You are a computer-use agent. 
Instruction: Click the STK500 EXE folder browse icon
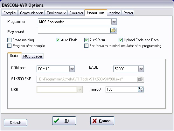[140, 79]
